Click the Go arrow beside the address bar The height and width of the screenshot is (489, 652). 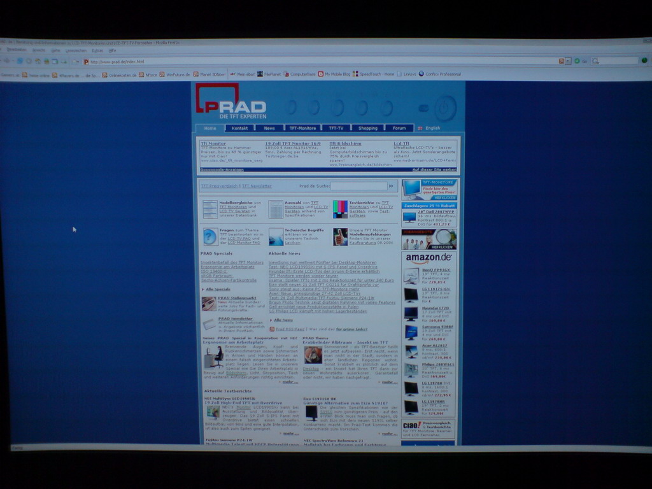click(577, 61)
